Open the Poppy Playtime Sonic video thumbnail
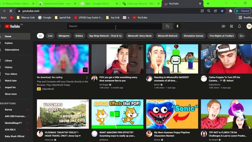Screen dimensions: 252x142 (x=172, y=114)
